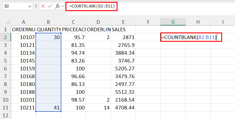
Task: Select sales cell 4708.44
Action: click(123, 107)
